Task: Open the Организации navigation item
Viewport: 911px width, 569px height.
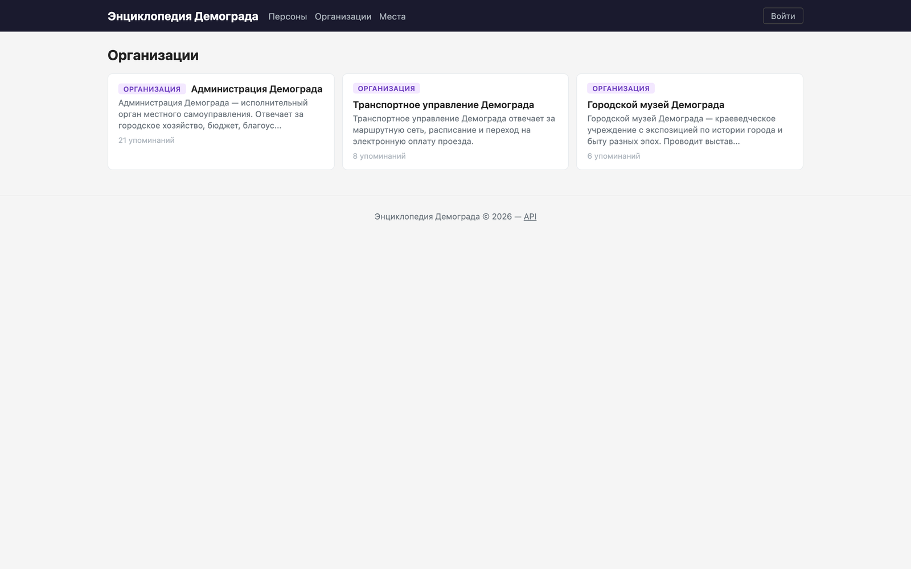Action: 343,17
